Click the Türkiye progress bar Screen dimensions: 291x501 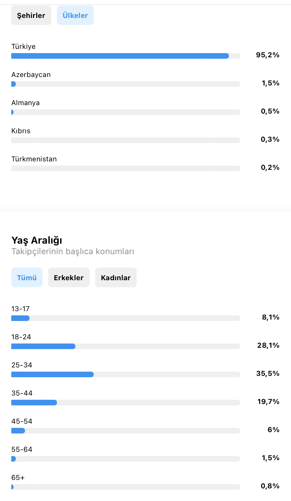[126, 56]
